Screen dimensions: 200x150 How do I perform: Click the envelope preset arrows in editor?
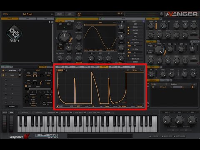142,70
